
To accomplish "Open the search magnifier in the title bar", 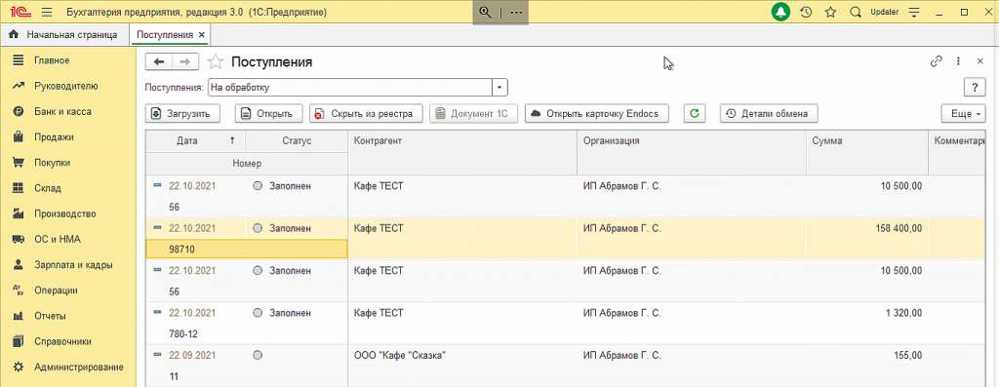I will (x=856, y=12).
